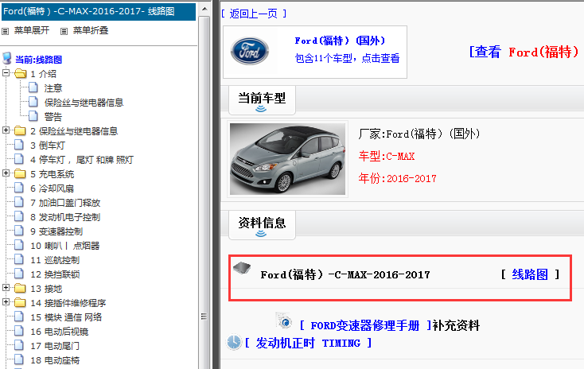Open the Ford(福特)(国外) brand link
Image resolution: width=584 pixels, height=369 pixels.
[x=340, y=41]
